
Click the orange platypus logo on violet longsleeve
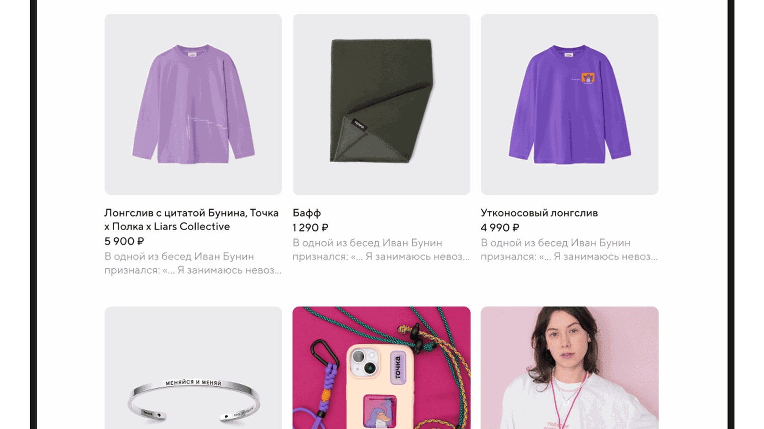[x=588, y=78]
